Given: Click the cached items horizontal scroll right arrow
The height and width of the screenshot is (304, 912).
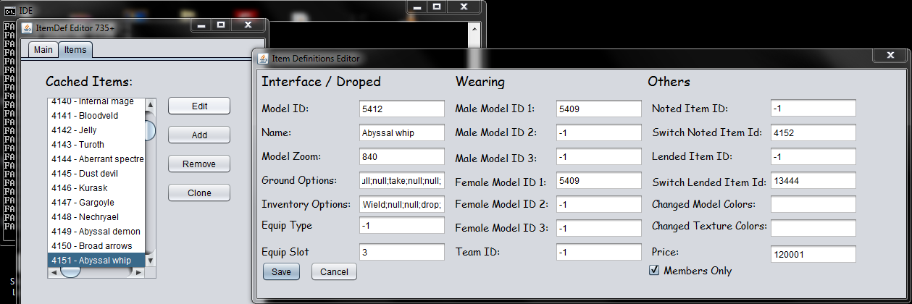Looking at the screenshot, I should click(x=140, y=273).
